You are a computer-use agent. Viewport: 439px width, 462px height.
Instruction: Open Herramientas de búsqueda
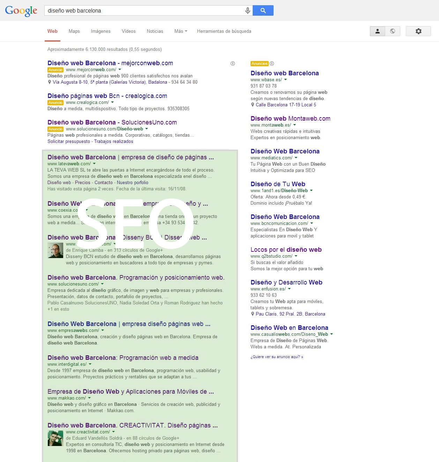(x=224, y=31)
